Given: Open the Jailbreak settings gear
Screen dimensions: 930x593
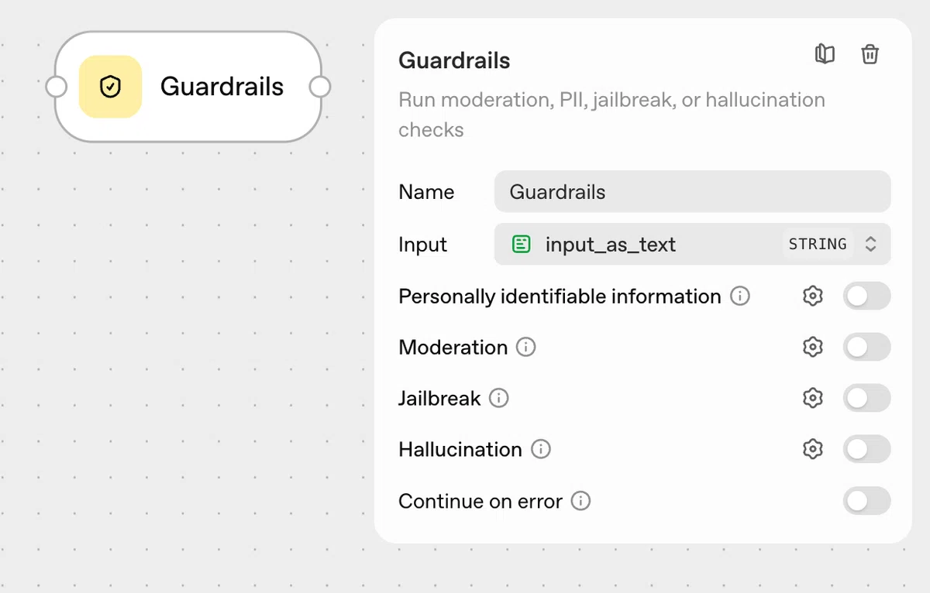Looking at the screenshot, I should pyautogui.click(x=812, y=398).
